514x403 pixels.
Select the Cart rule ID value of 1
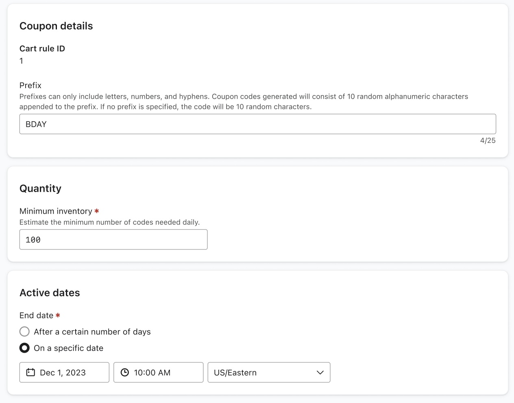coord(21,61)
